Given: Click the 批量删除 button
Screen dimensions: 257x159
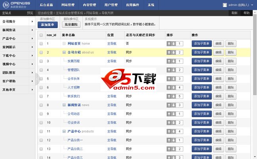Looking at the screenshot, I should click(x=71, y=25).
